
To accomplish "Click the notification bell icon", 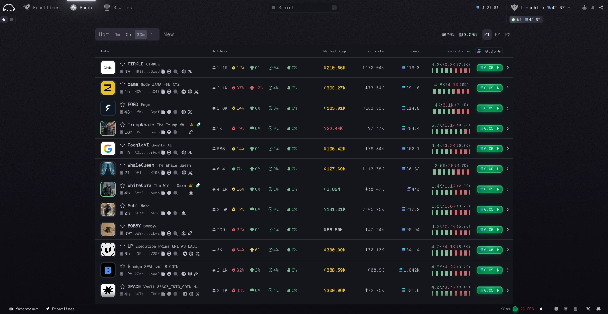I will [592, 8].
